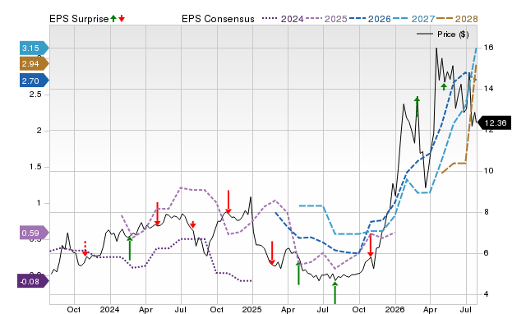Click the 1.5 EPS axis label
Viewport: 526px width, 314px height.
pyautogui.click(x=35, y=167)
